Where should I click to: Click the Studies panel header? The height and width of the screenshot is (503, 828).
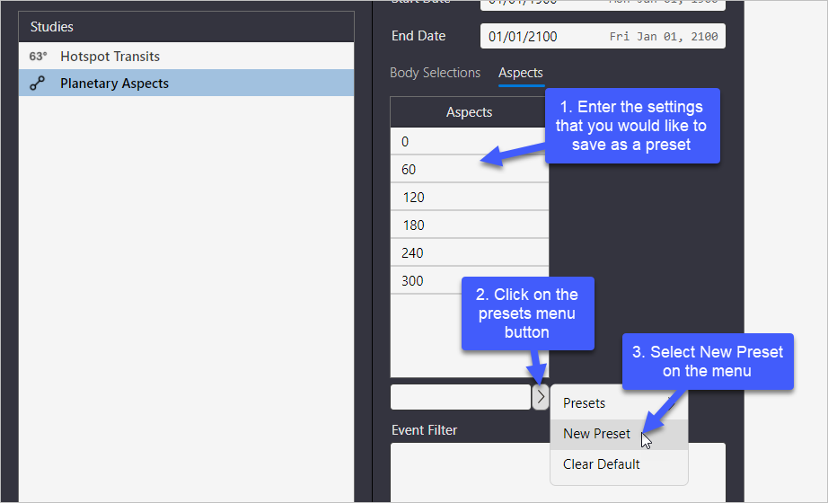[x=187, y=26]
